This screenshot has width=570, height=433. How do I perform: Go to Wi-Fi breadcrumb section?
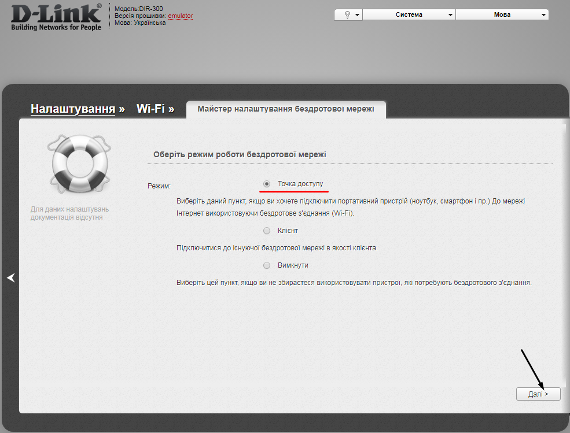(150, 109)
